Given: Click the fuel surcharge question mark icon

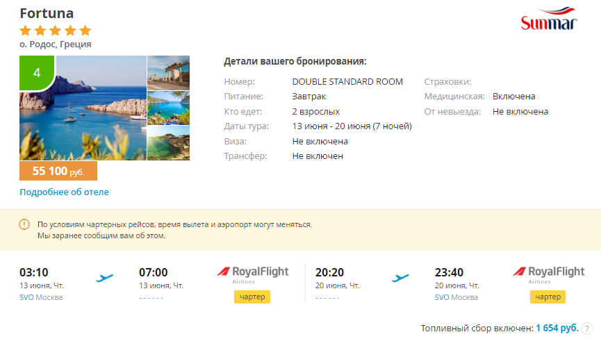Looking at the screenshot, I should [x=587, y=328].
